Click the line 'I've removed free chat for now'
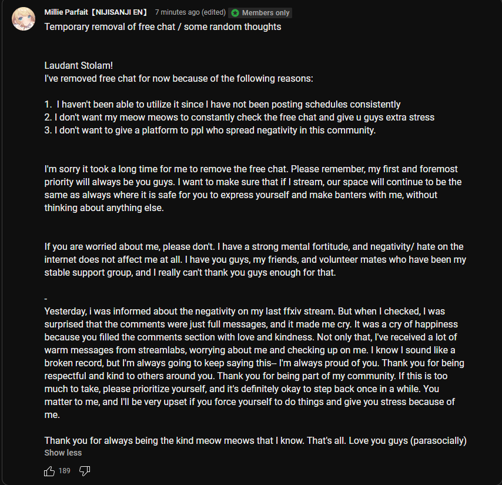The height and width of the screenshot is (485, 502). [x=179, y=78]
